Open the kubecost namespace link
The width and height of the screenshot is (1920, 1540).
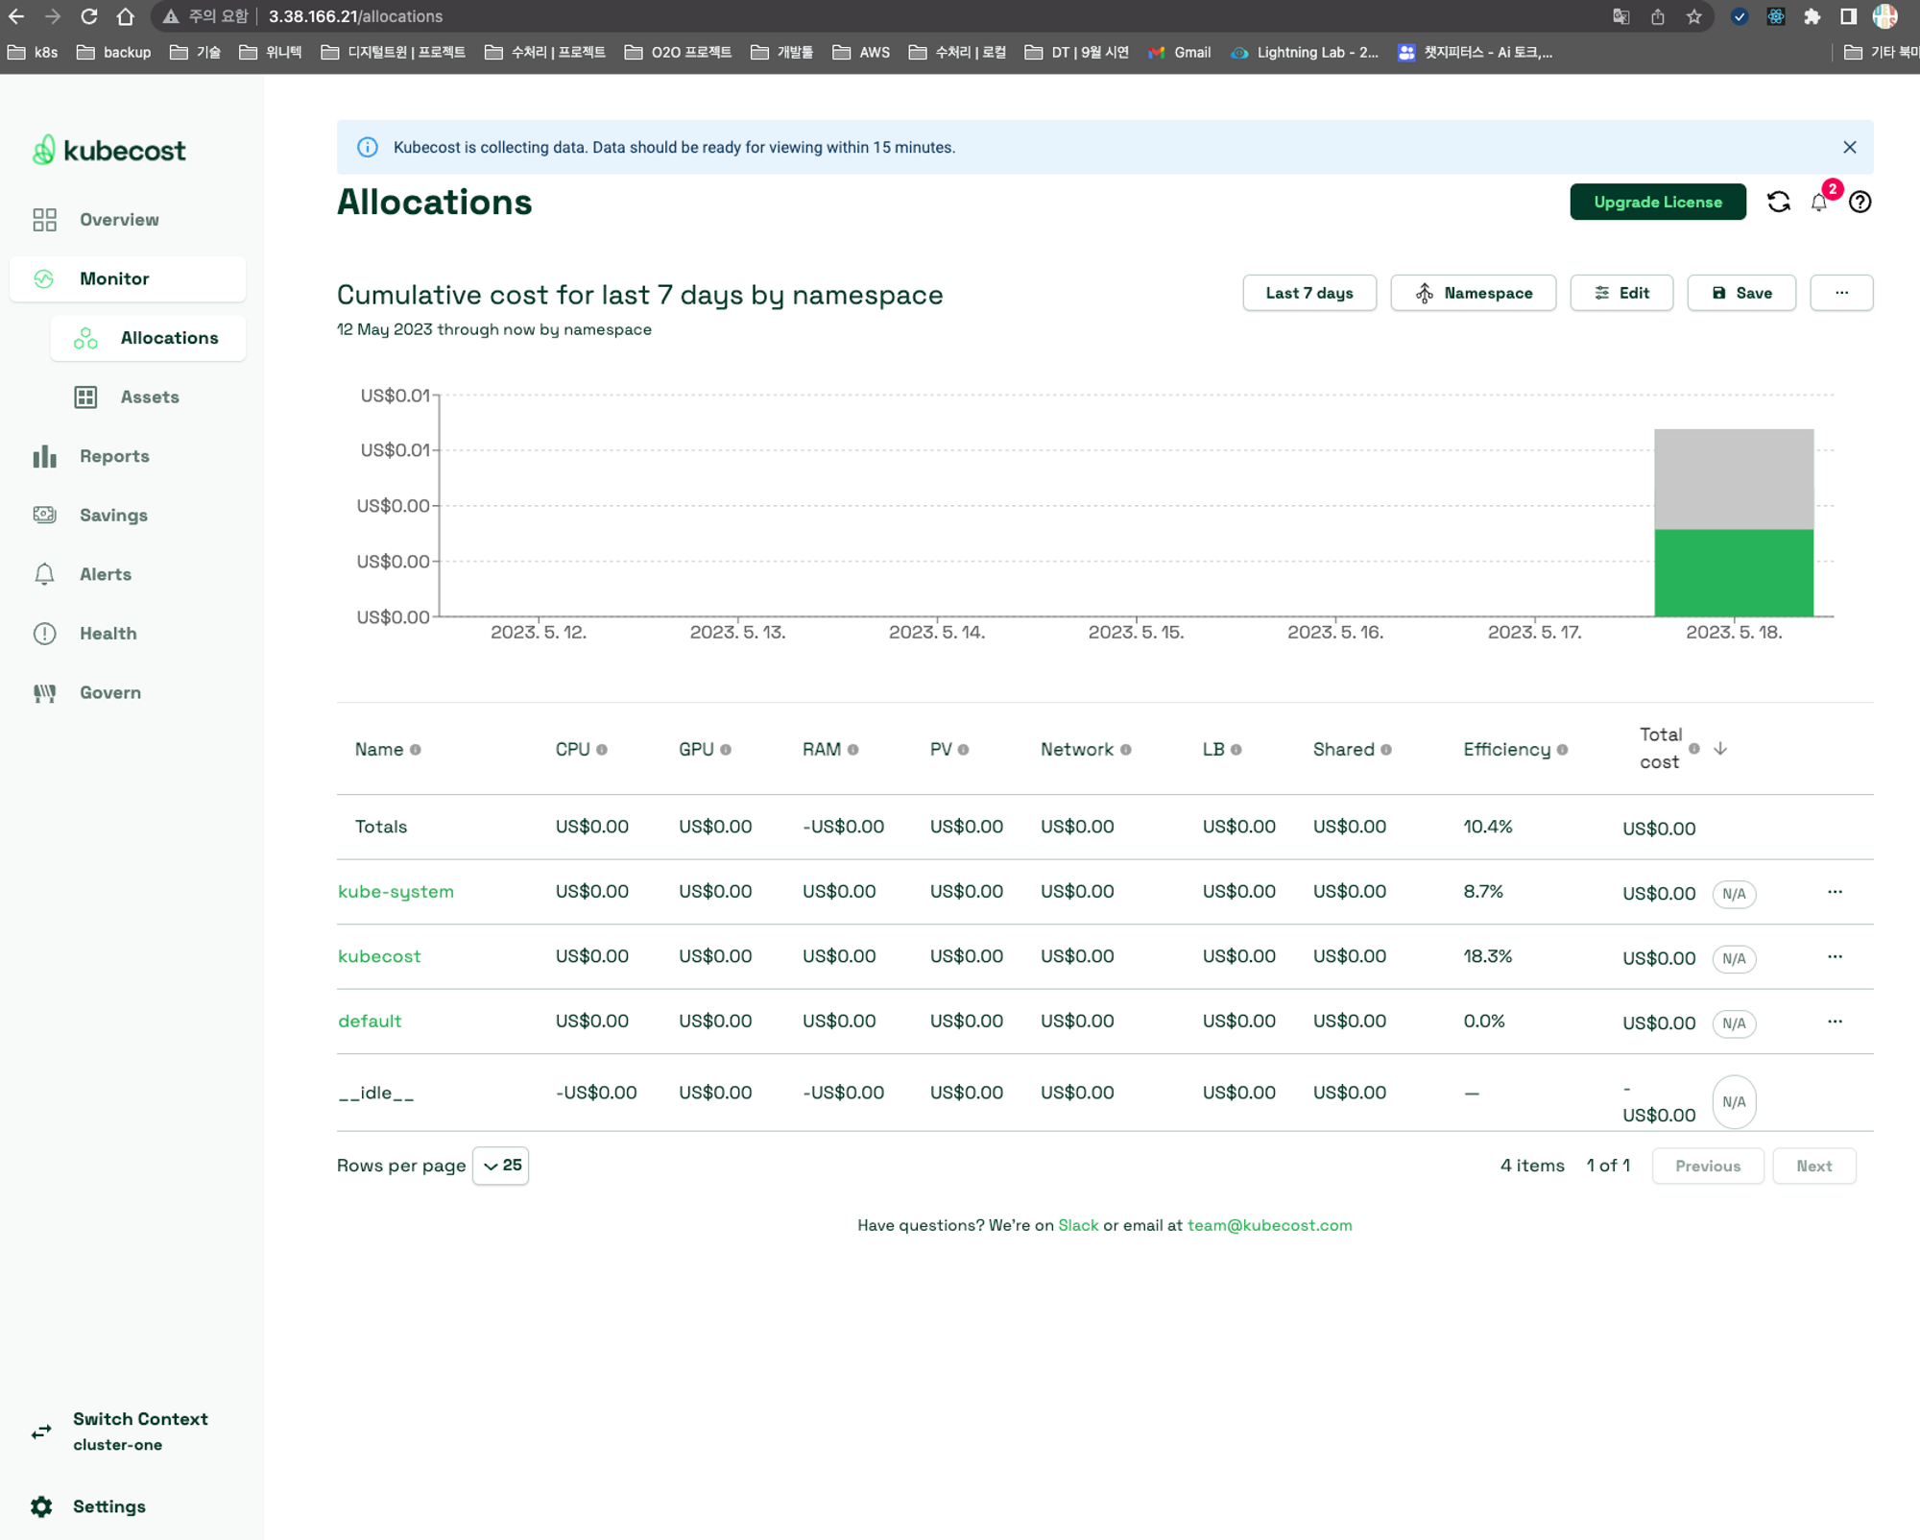click(x=379, y=956)
